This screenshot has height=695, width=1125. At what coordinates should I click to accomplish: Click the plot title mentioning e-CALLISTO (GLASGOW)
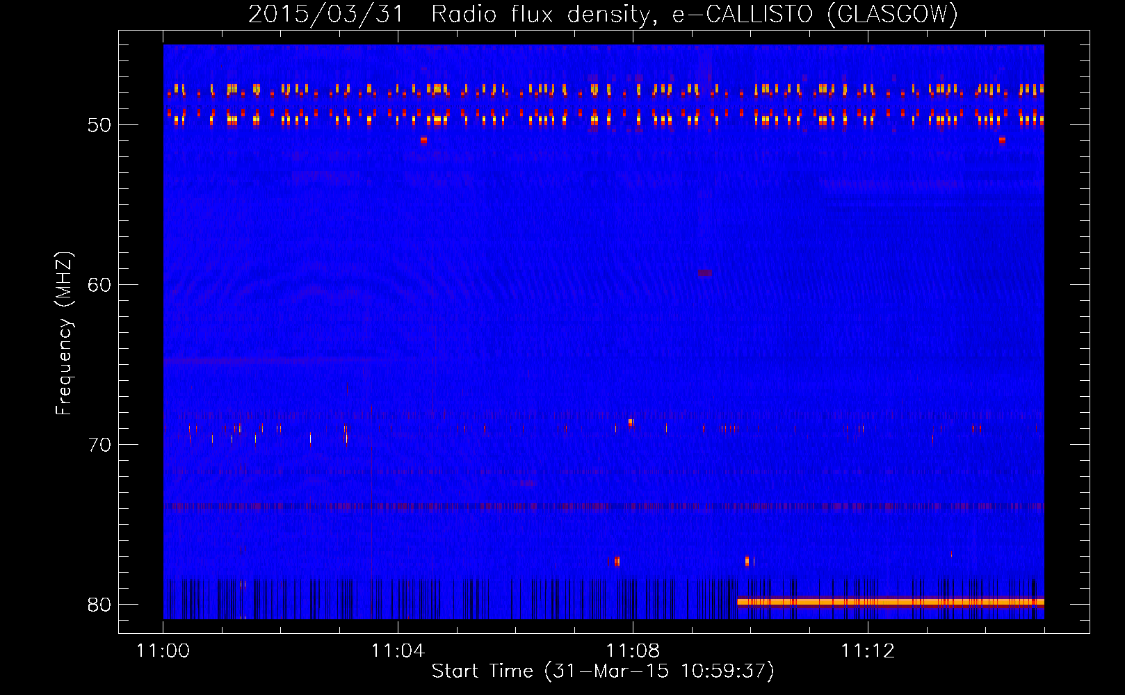point(603,14)
